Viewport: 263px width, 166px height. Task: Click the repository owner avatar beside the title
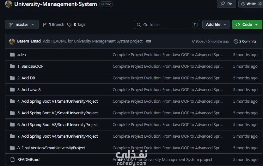[x=9, y=4]
